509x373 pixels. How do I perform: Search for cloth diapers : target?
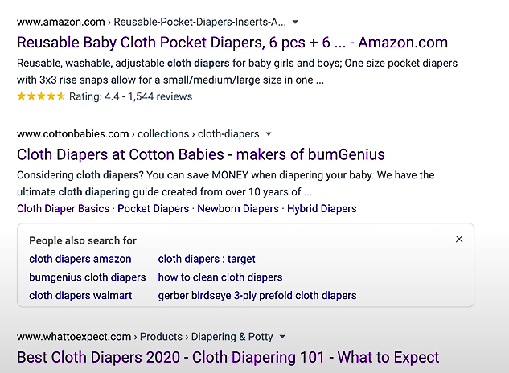point(207,259)
